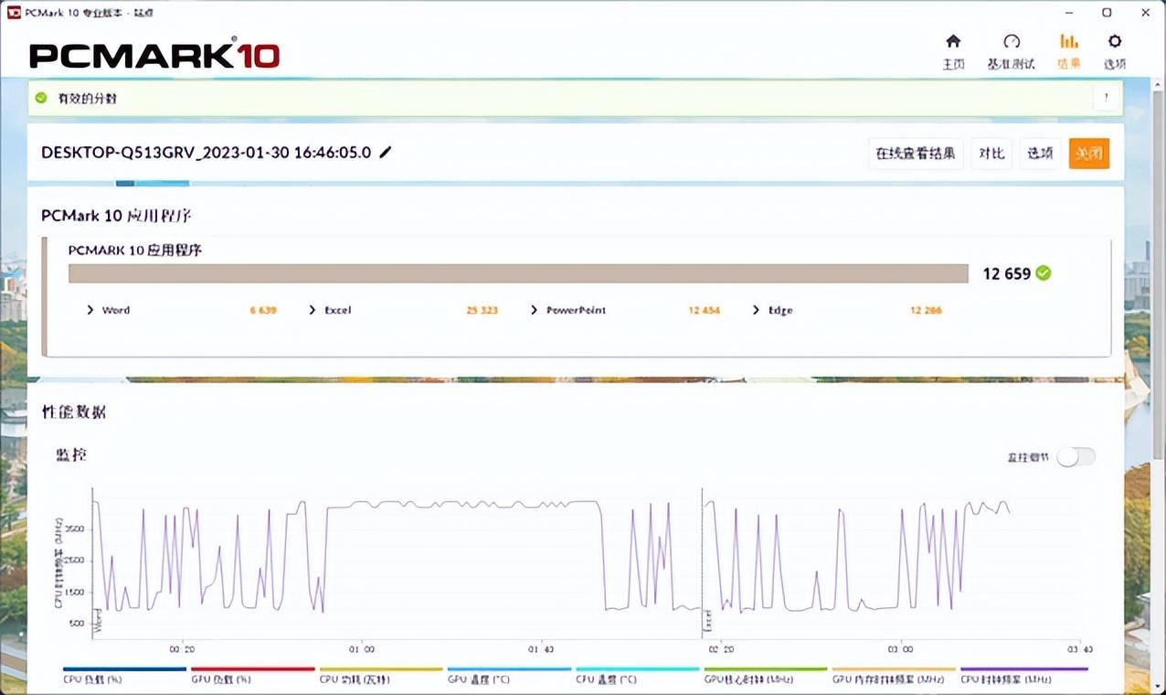Click the pencil icon to rename result
Image resolution: width=1166 pixels, height=695 pixels.
(386, 152)
